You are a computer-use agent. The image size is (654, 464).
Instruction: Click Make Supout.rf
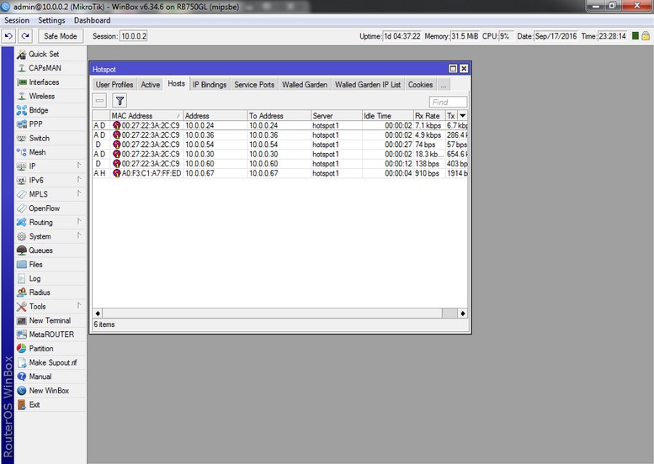pos(52,363)
